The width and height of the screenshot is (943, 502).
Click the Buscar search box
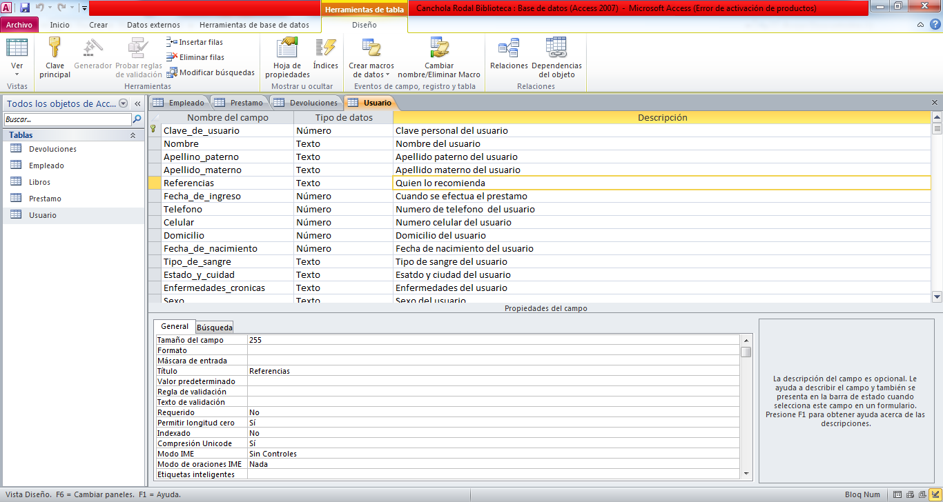pyautogui.click(x=66, y=119)
